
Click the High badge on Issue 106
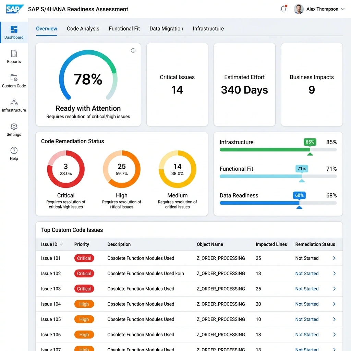pos(84,335)
